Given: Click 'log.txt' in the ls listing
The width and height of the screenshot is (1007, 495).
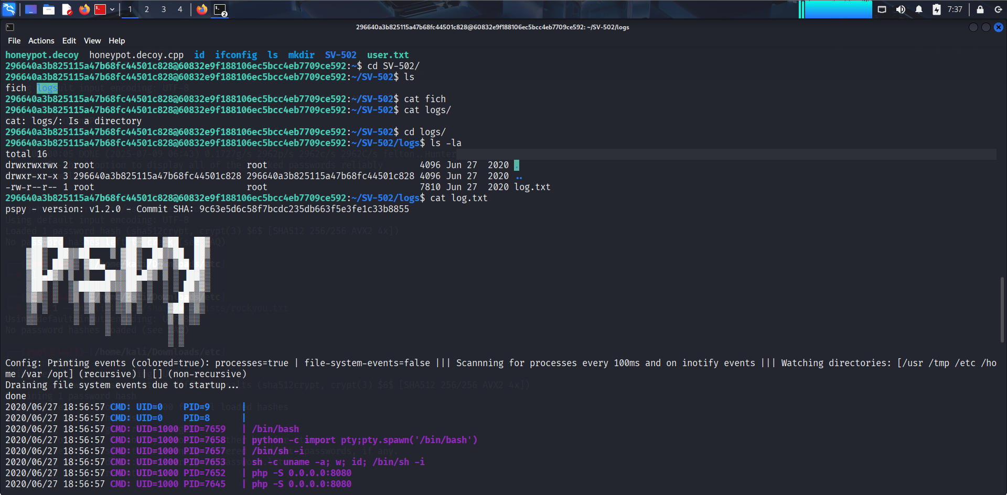Looking at the screenshot, I should coord(532,187).
